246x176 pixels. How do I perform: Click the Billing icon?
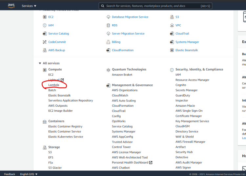tap(108, 42)
